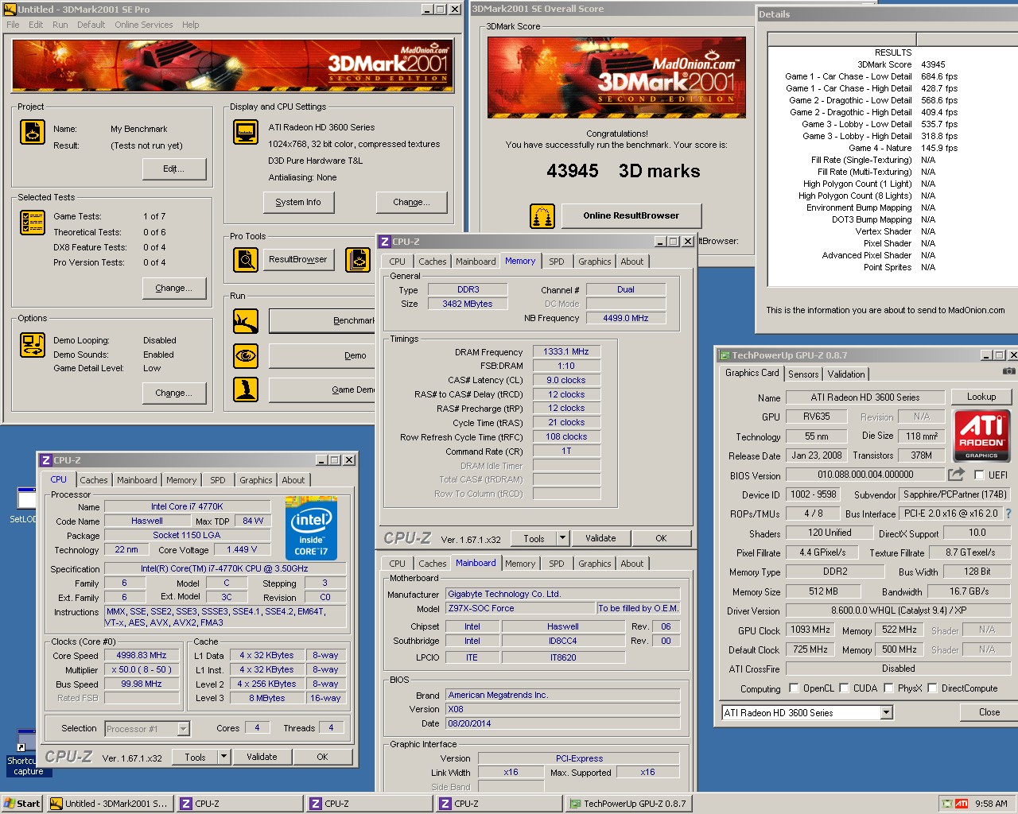
Task: Click Close button in GPU-Z
Action: click(989, 712)
